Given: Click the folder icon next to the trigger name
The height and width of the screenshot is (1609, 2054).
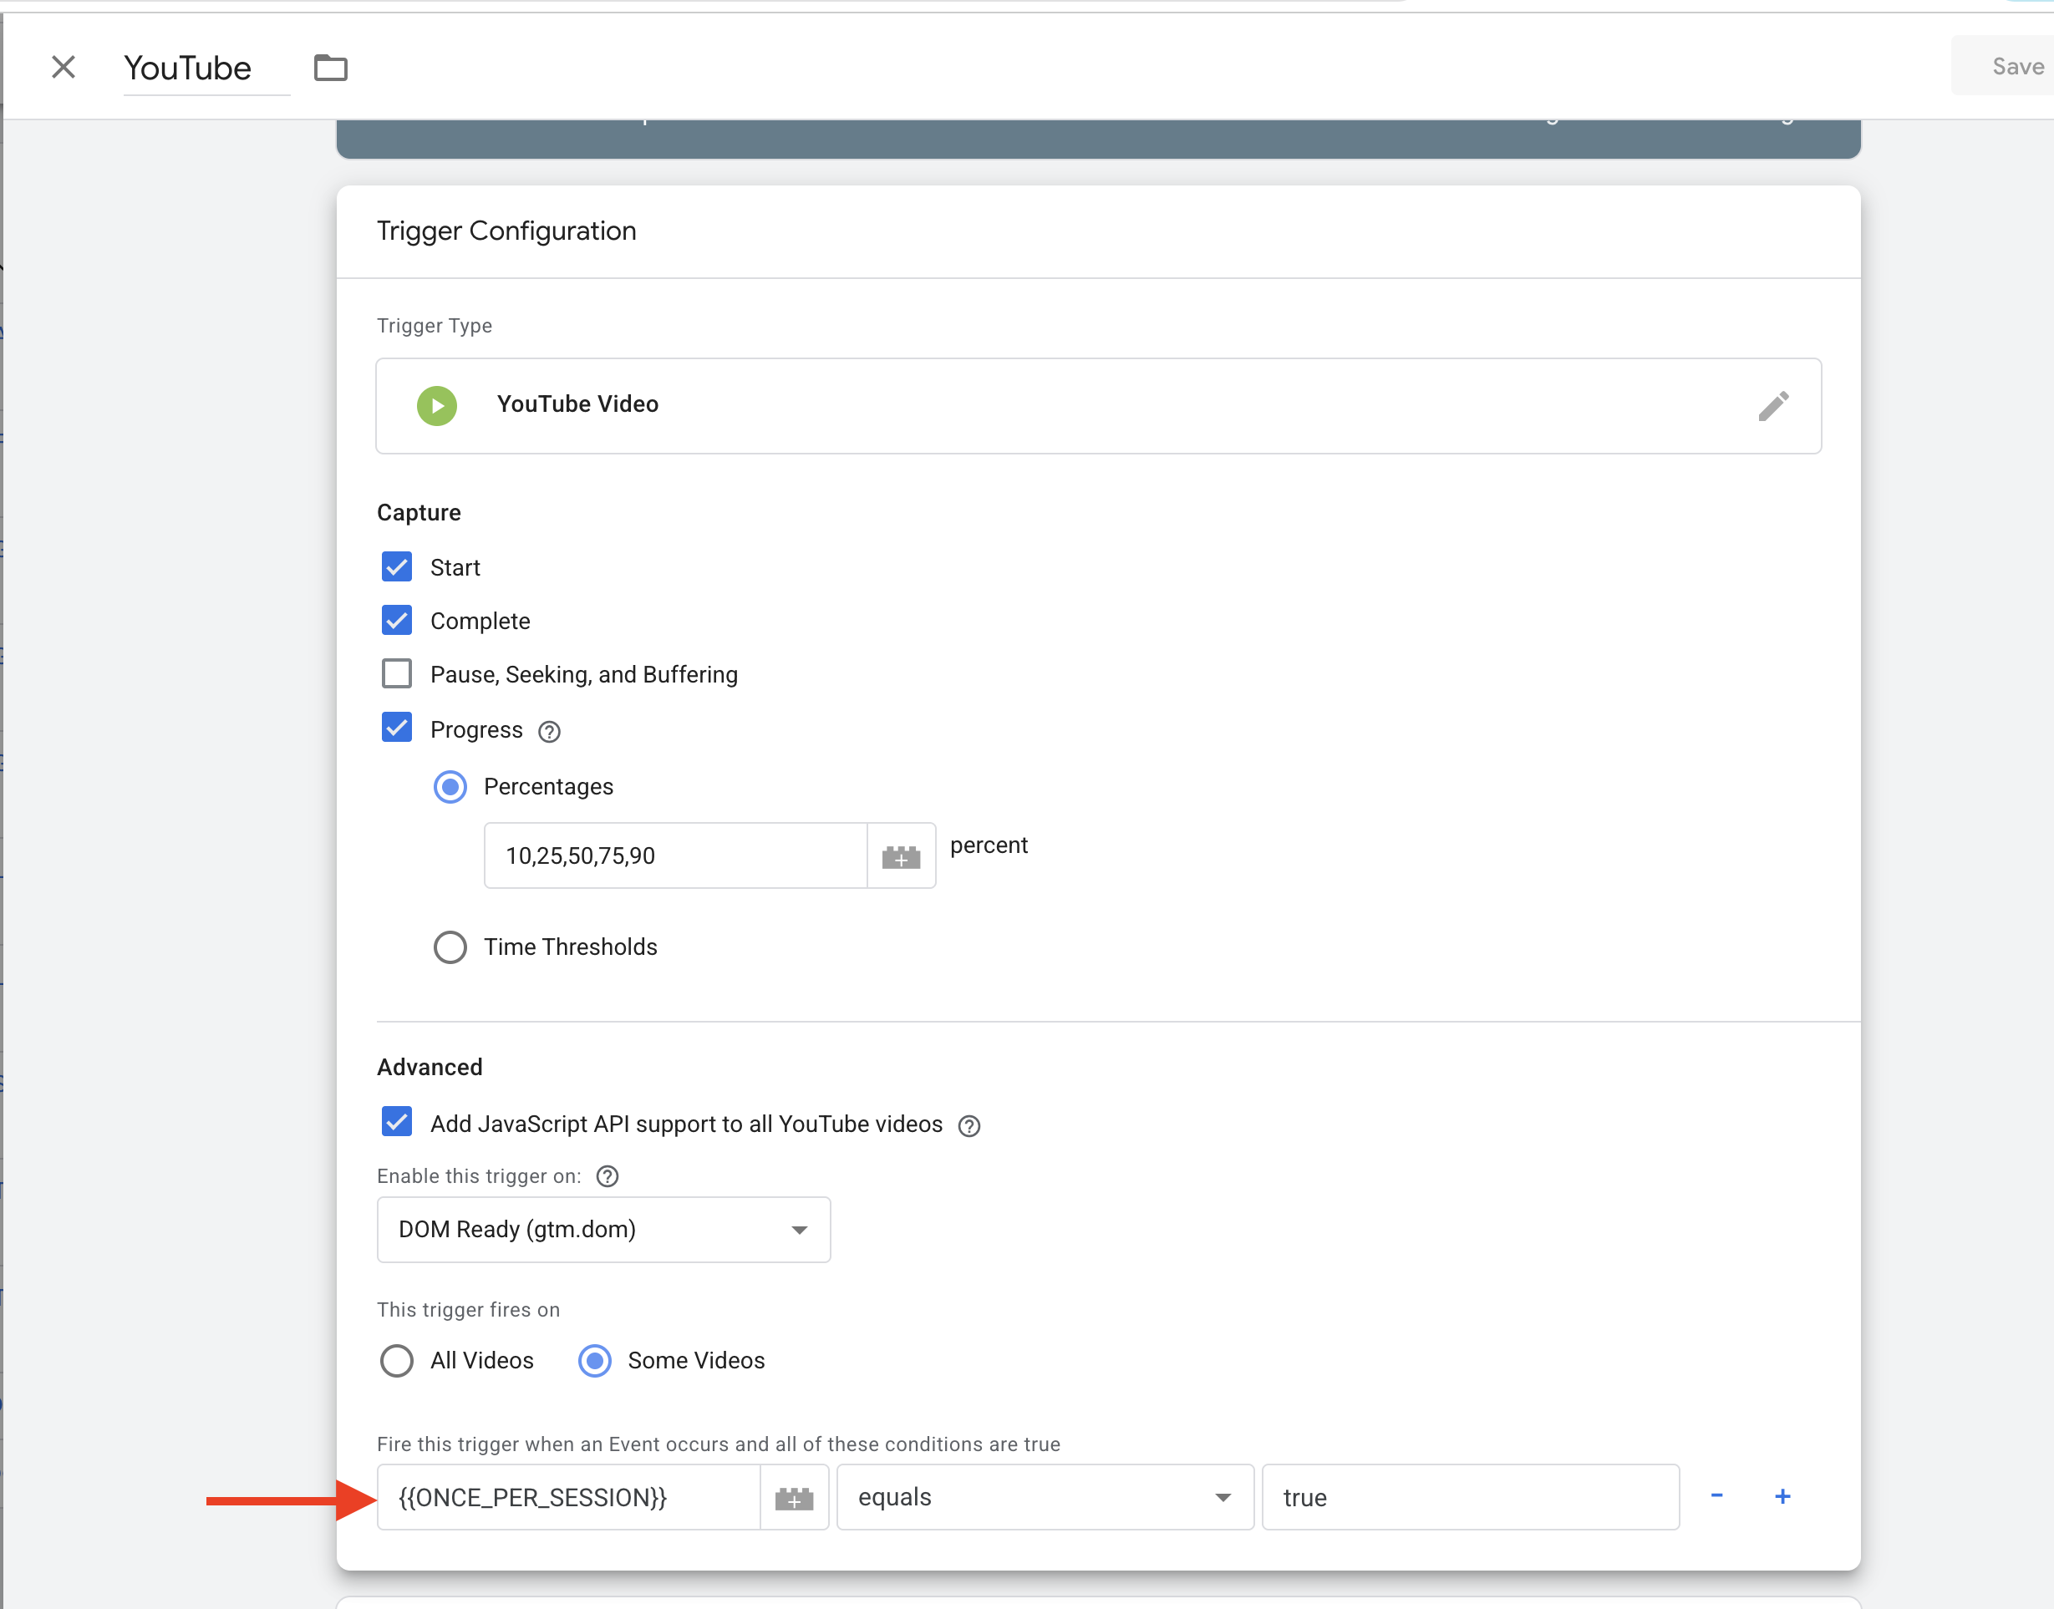Looking at the screenshot, I should [x=331, y=68].
